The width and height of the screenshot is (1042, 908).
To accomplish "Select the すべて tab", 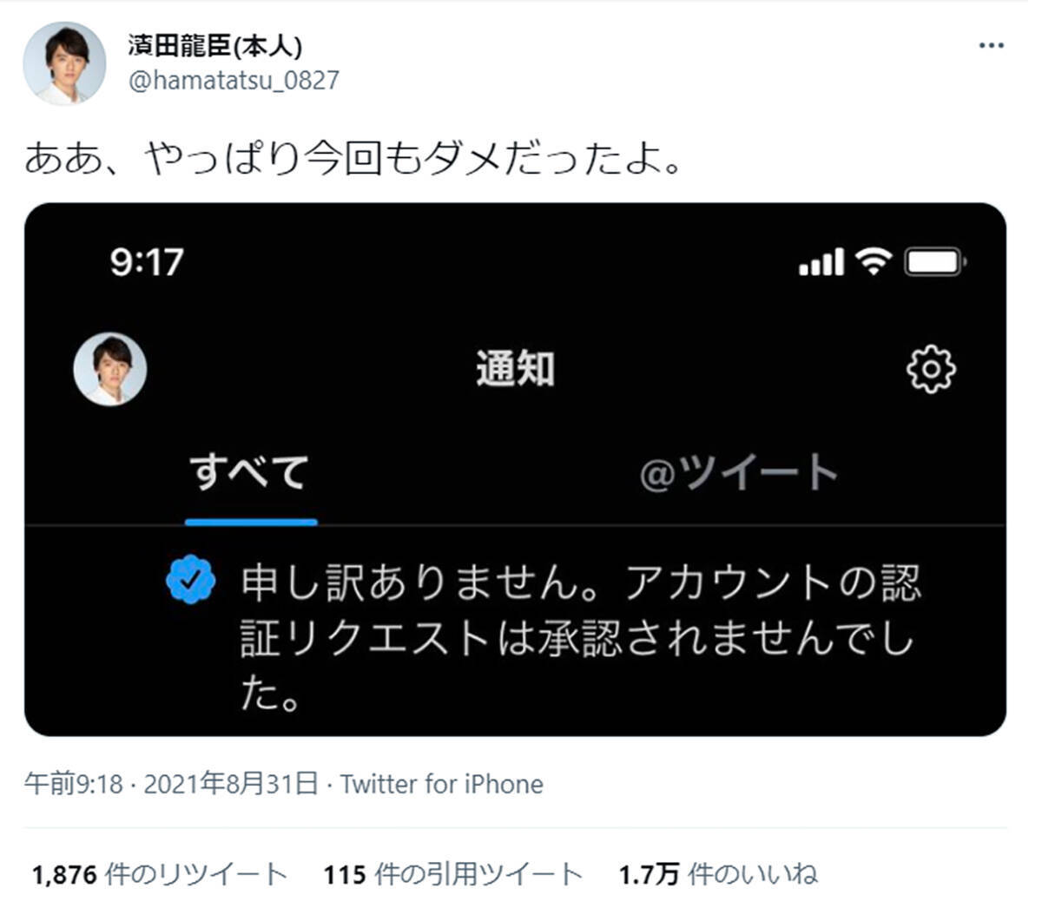I will coord(250,472).
